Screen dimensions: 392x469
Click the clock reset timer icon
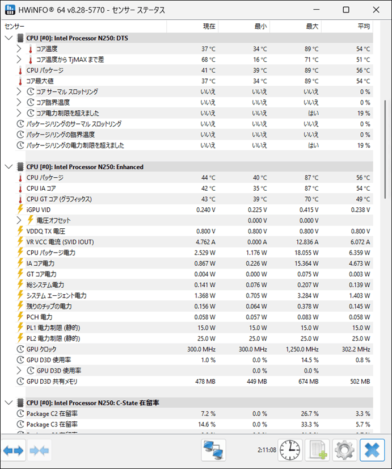pos(290,450)
